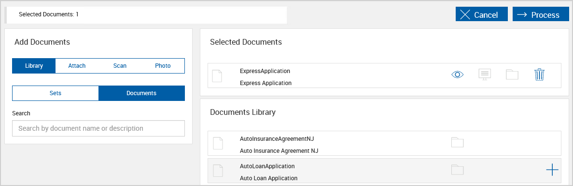The image size is (573, 186).
Task: Select the Scan tab
Action: [x=120, y=66]
